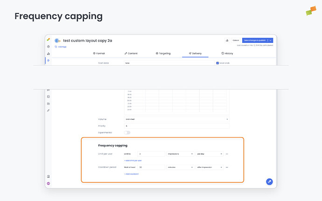The image size is (322, 201).
Task: Toggle the Experimental switch
Action: click(127, 132)
